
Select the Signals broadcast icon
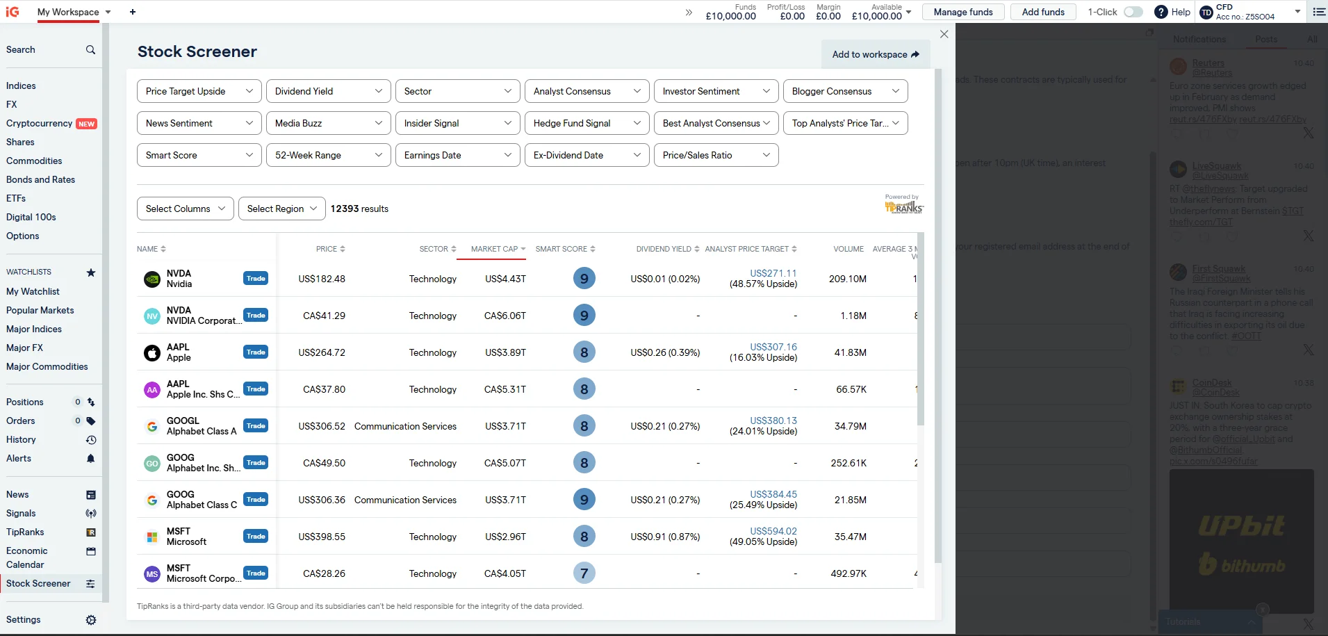pos(90,513)
